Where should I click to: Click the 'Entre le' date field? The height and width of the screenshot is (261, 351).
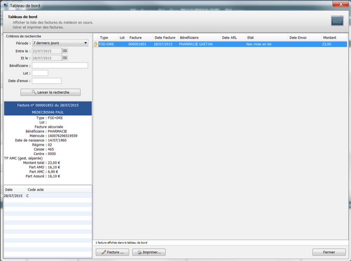pyautogui.click(x=47, y=51)
